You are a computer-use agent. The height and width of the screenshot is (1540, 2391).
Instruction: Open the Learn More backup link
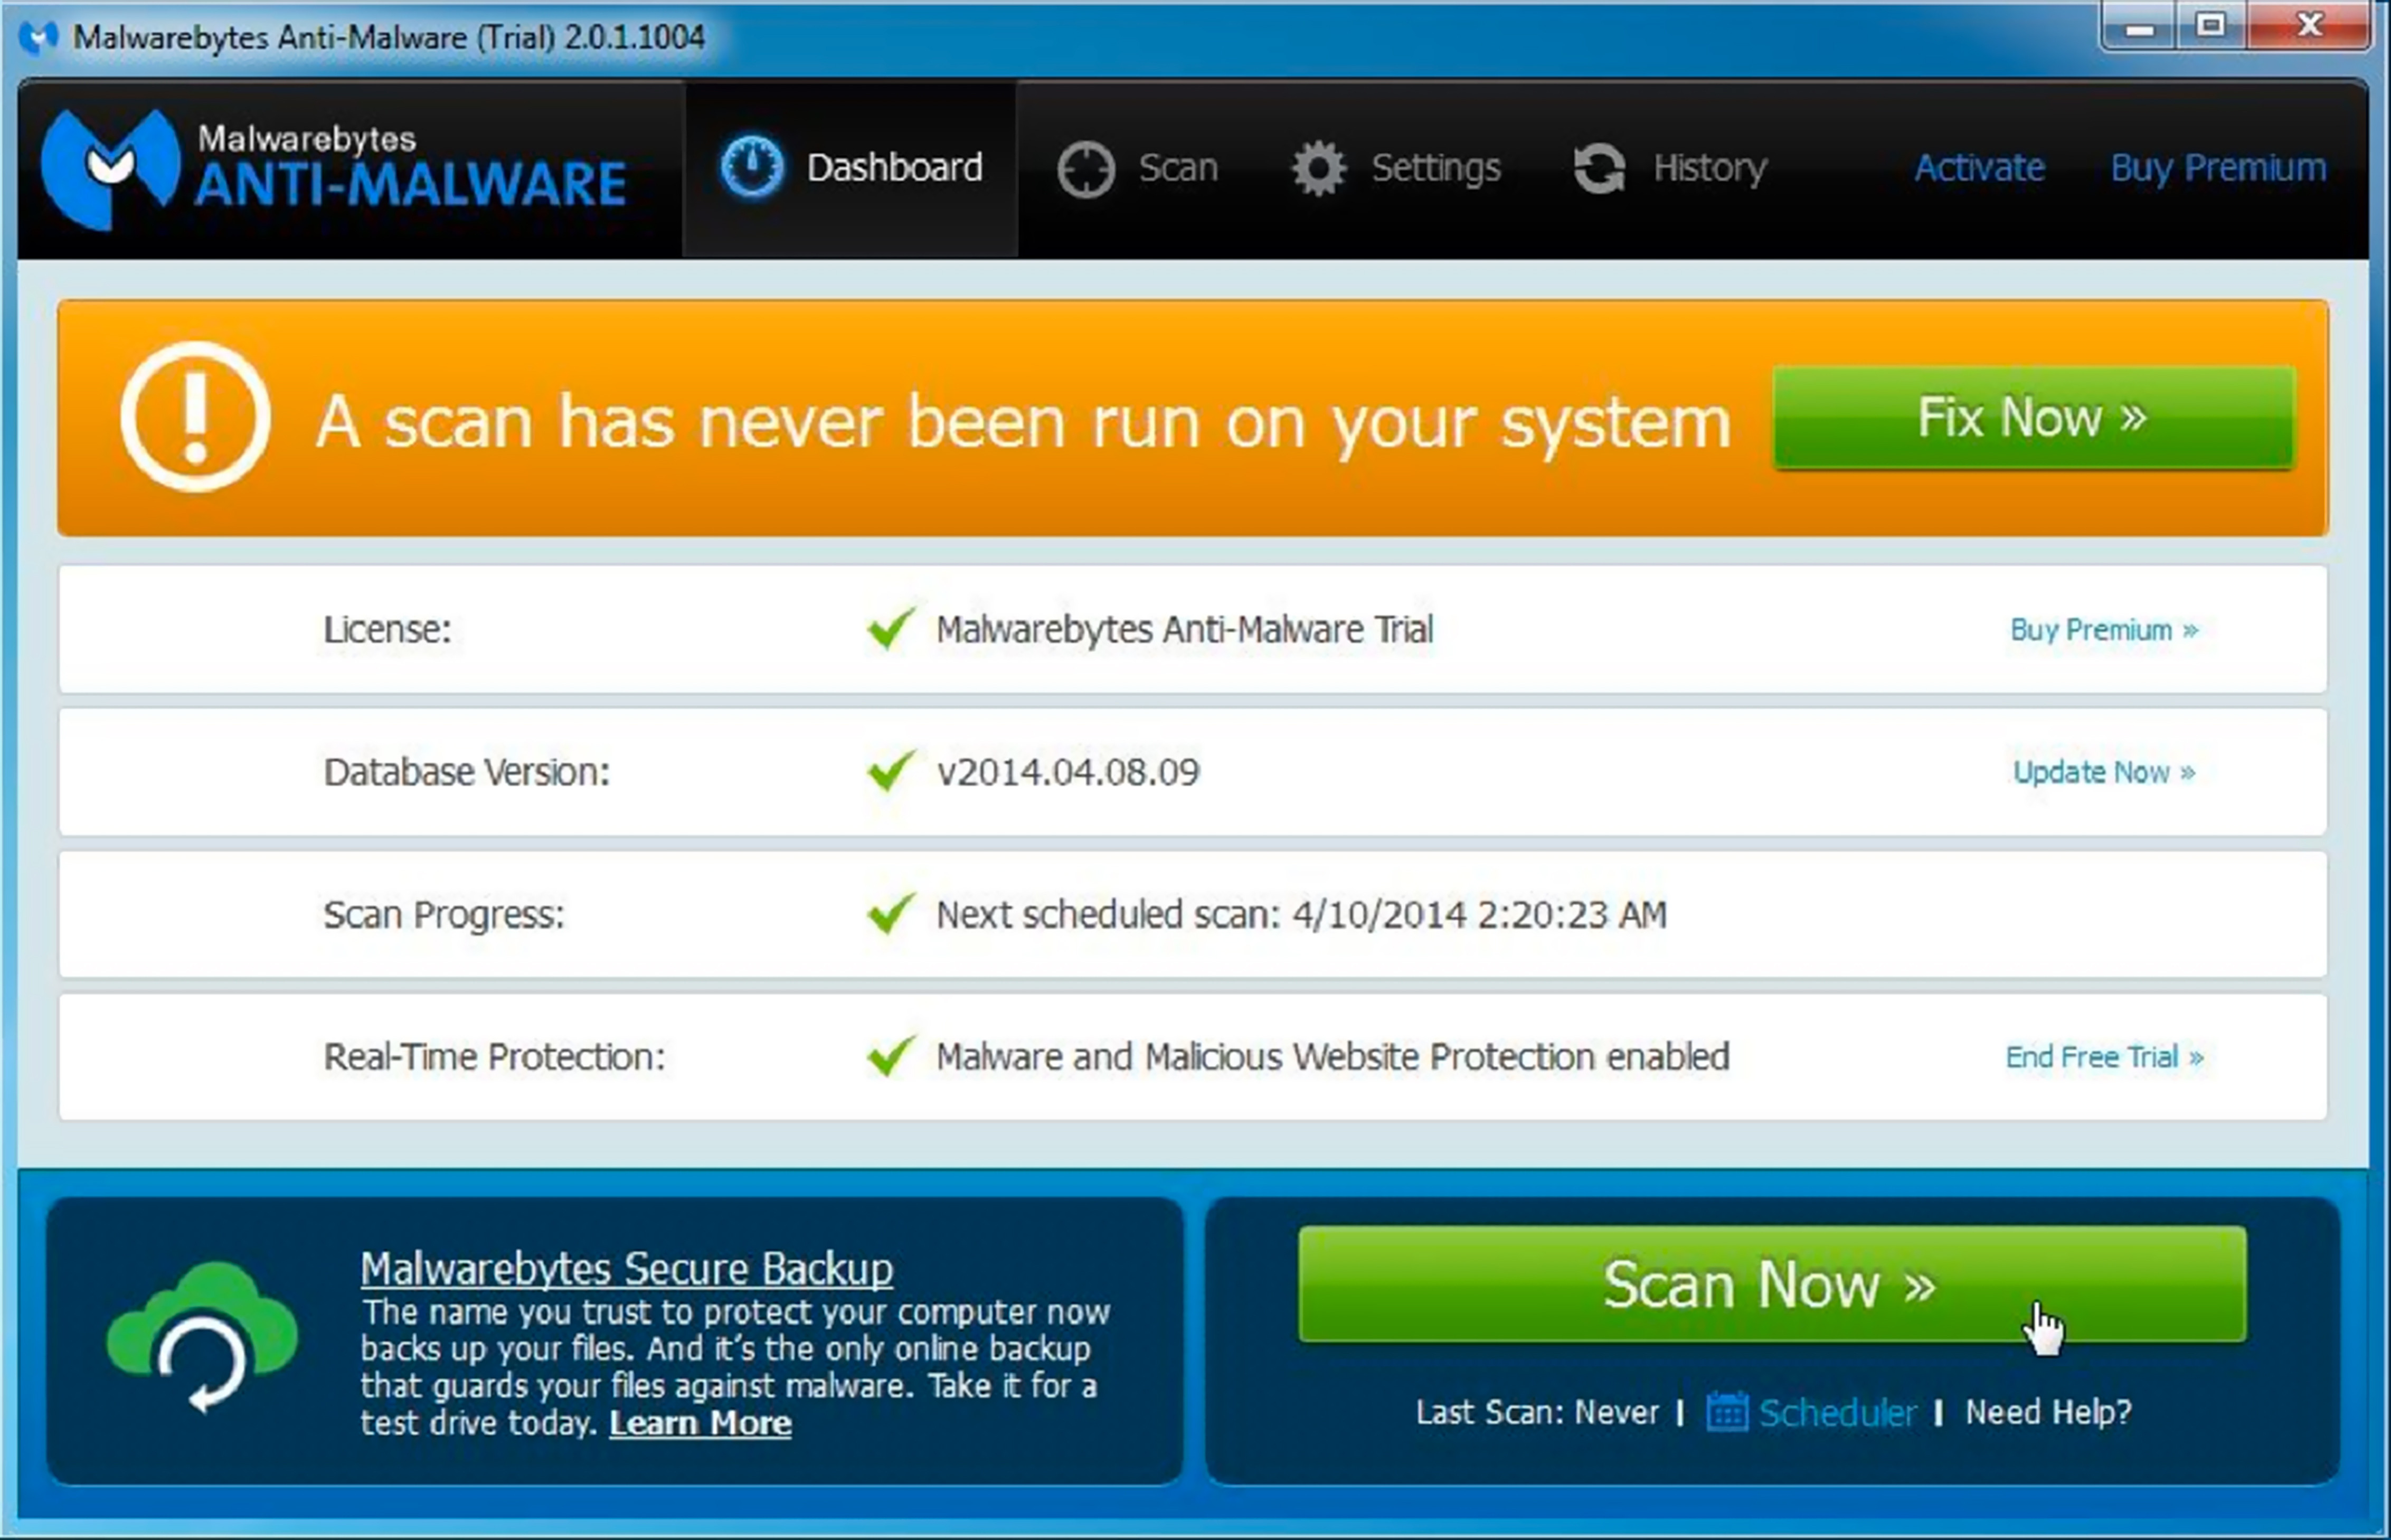[x=700, y=1423]
